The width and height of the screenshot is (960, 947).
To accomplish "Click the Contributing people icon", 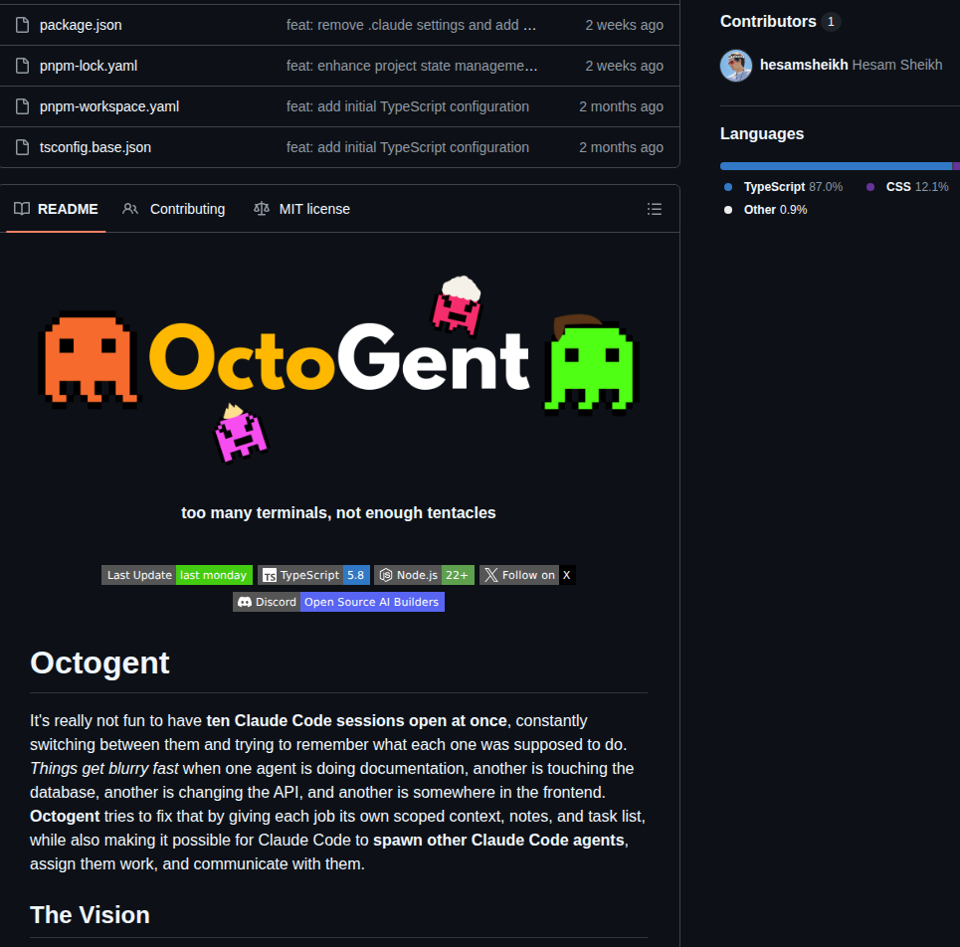I will (x=129, y=209).
